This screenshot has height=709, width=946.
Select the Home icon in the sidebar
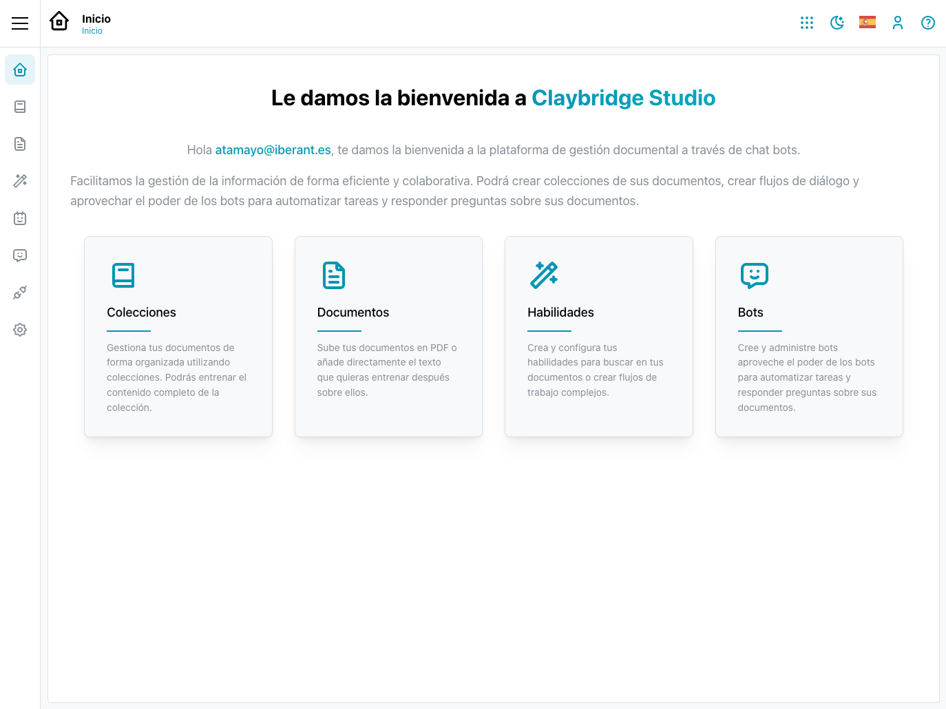[20, 70]
